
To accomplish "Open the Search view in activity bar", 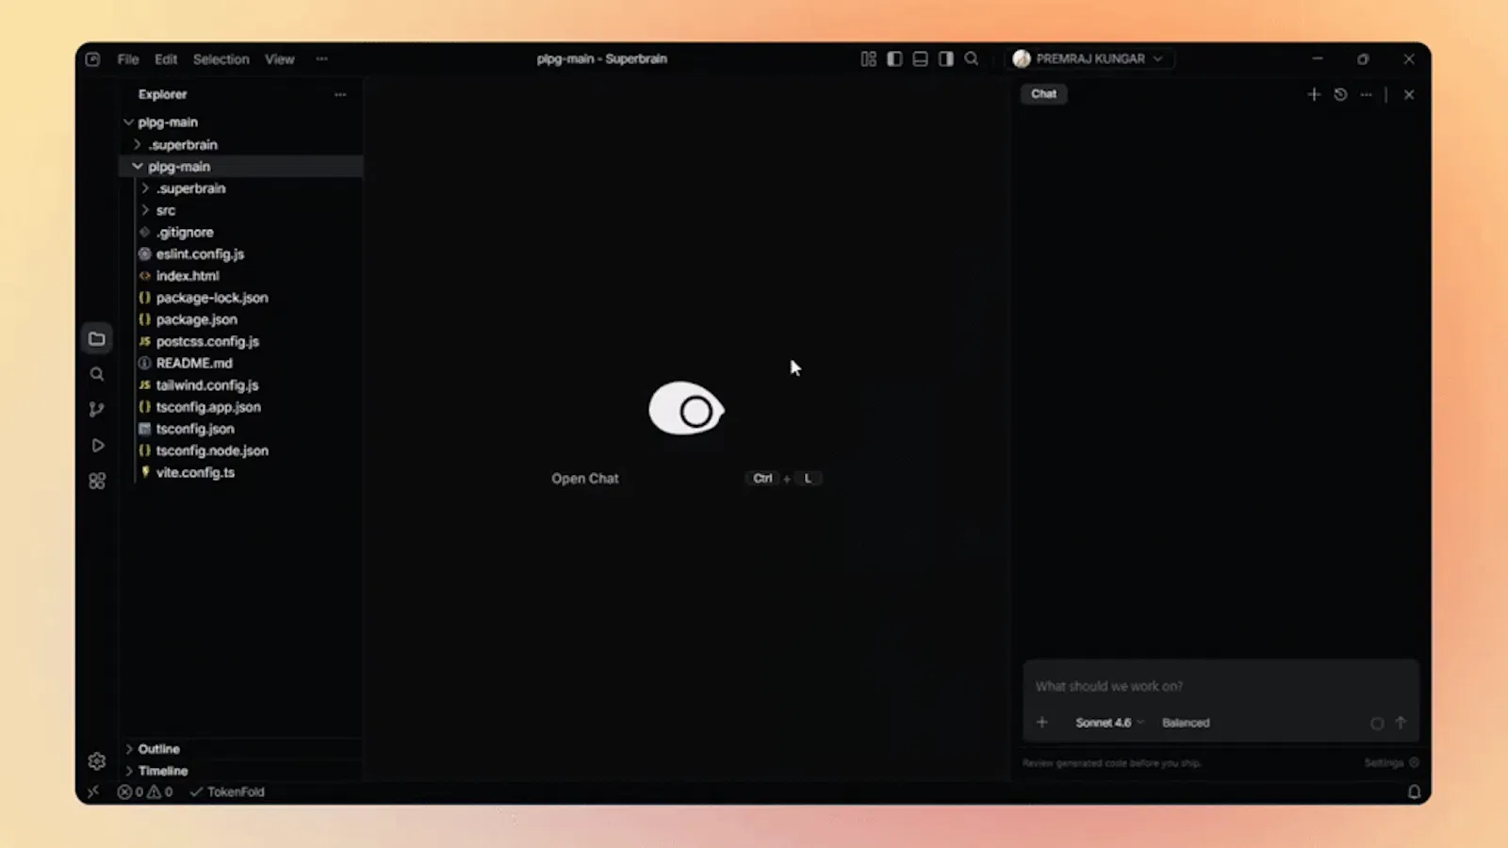I will coord(96,374).
